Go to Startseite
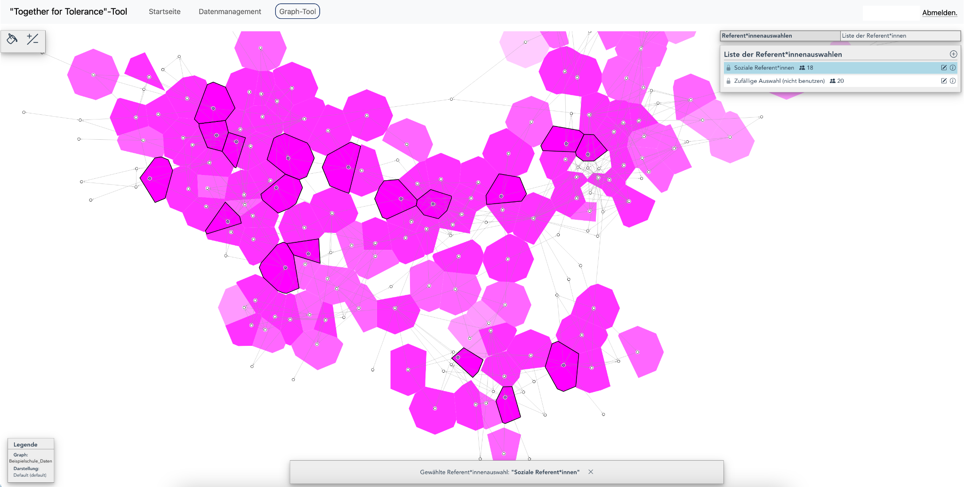Screen dimensions: 964x487 (164, 12)
